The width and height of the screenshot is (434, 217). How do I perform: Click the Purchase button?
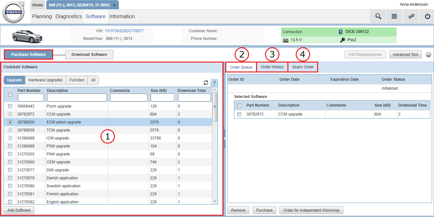(x=264, y=210)
